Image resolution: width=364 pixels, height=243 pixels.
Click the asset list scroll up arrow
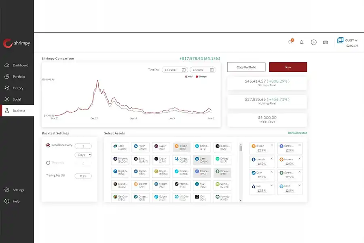click(x=241, y=144)
